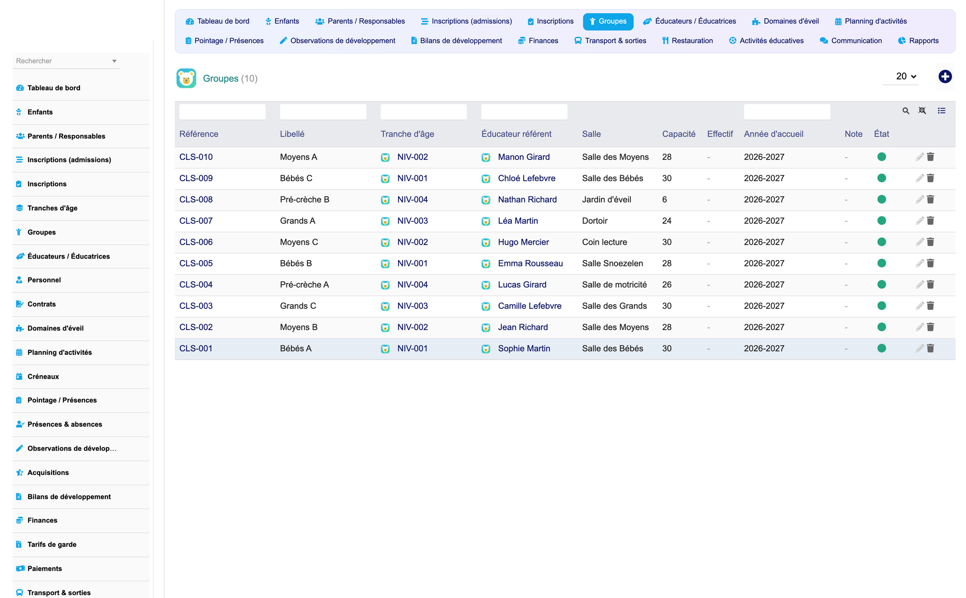Open educator Camille Lefebvre link
Image resolution: width=966 pixels, height=598 pixels.
pyautogui.click(x=530, y=306)
